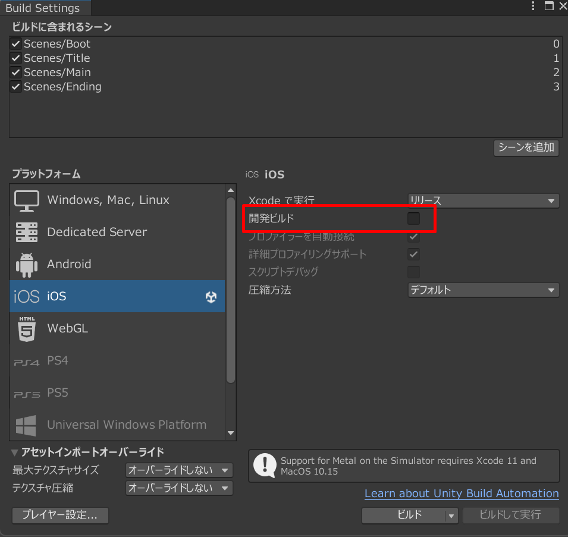568x537 pixels.
Task: Select the PS5 platform icon
Action: coord(27,393)
